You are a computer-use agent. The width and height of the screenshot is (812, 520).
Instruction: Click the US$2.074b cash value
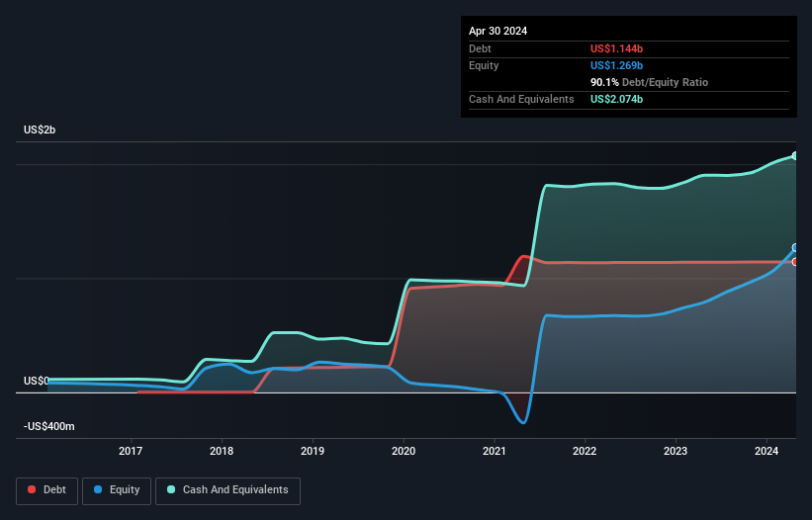tap(617, 99)
